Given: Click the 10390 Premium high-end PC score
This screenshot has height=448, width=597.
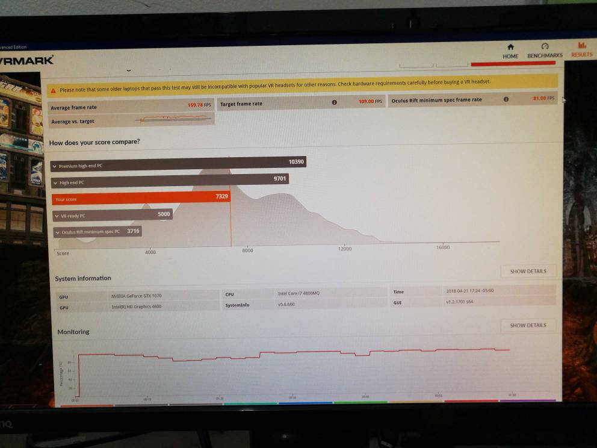Looking at the screenshot, I should click(296, 161).
